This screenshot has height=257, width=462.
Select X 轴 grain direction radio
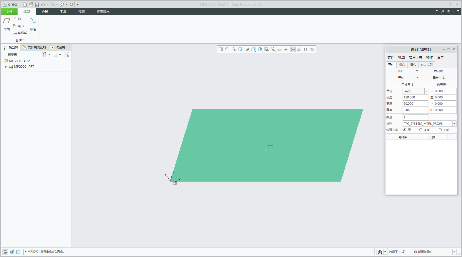421,130
